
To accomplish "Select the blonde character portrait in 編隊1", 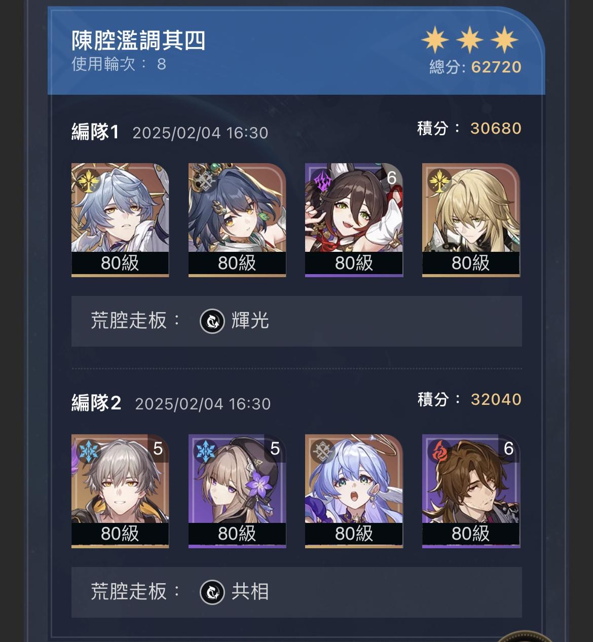I will coord(471,220).
